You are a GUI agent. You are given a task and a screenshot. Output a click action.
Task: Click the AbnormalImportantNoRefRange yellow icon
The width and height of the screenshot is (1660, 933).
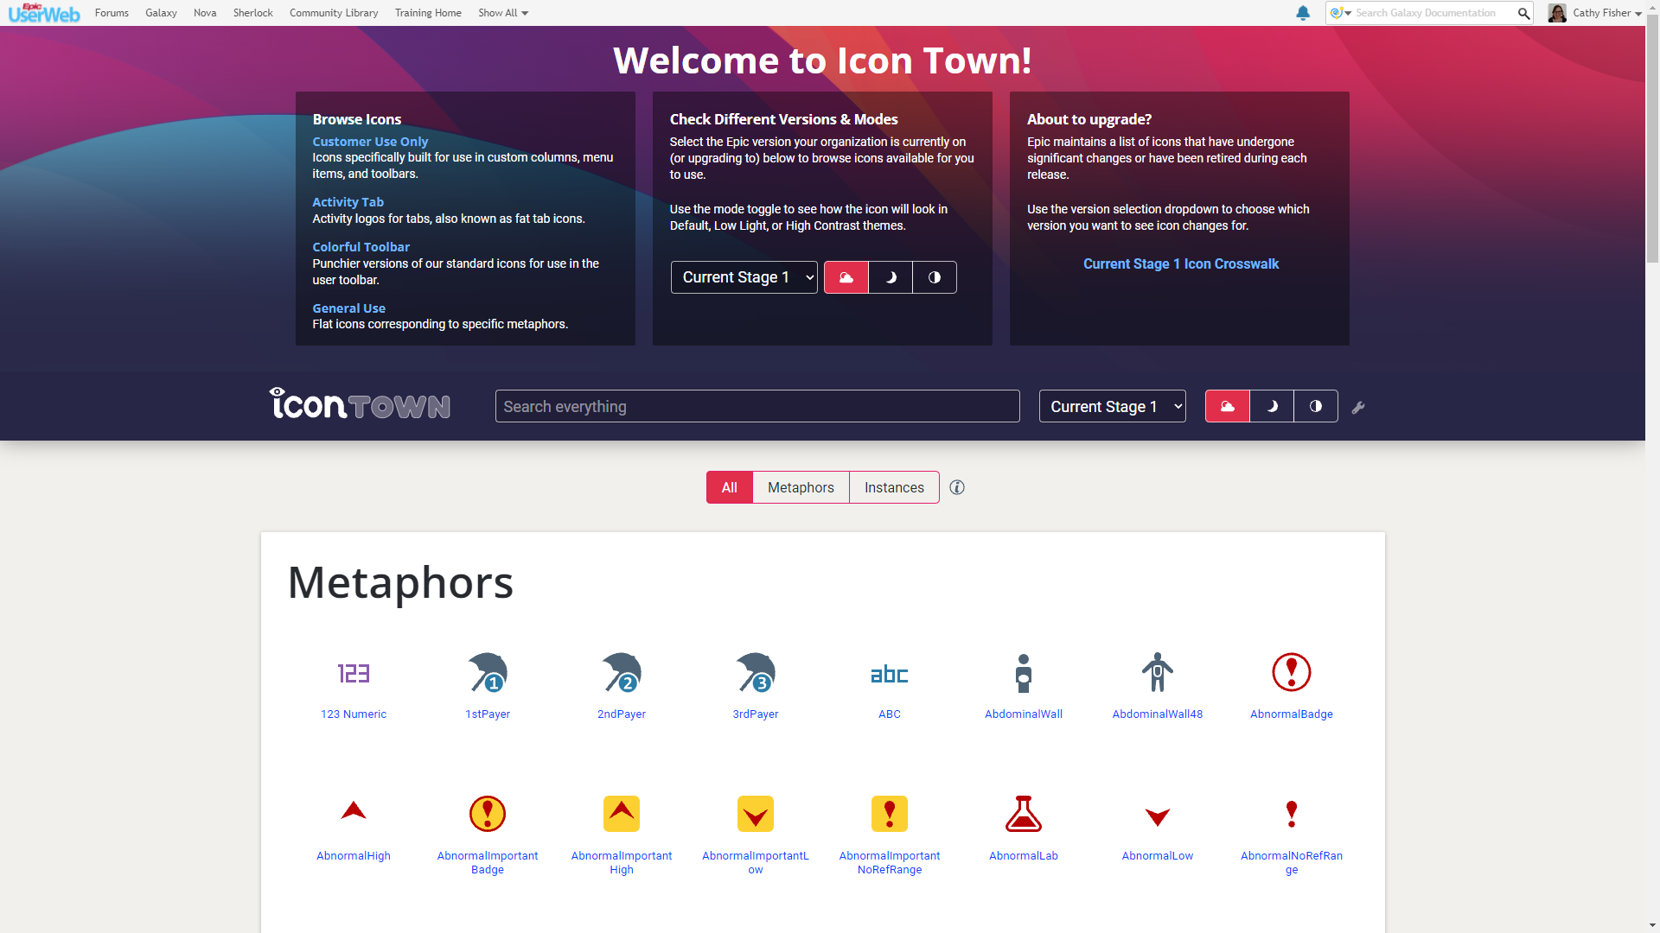coord(890,814)
